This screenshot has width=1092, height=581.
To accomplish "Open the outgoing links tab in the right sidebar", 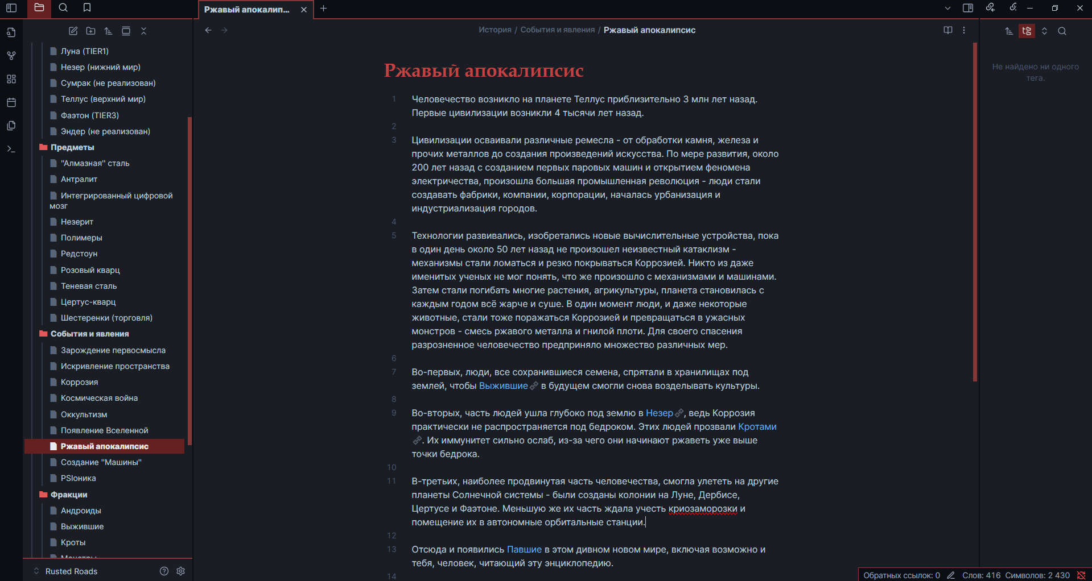I will (x=1013, y=7).
